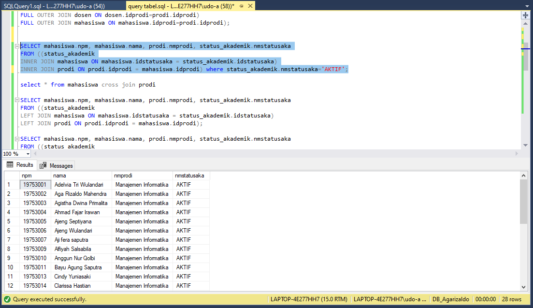Open the active files dropdown arrow

[527, 6]
